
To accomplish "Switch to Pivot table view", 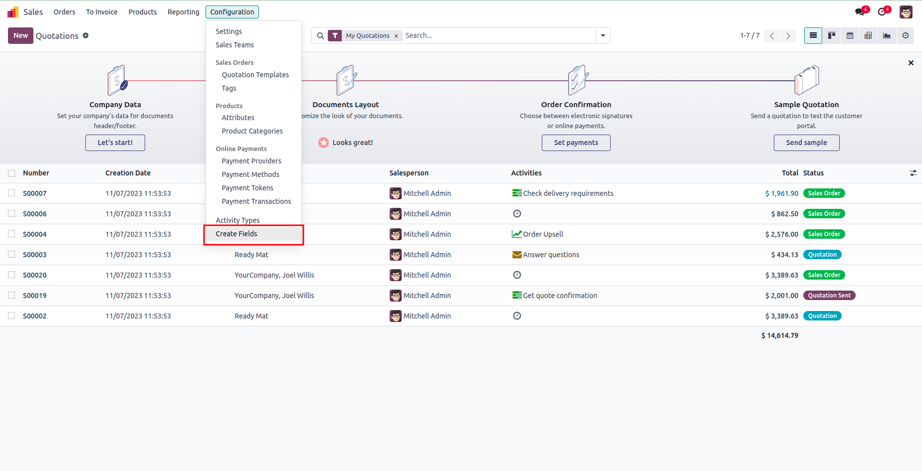I will click(869, 35).
